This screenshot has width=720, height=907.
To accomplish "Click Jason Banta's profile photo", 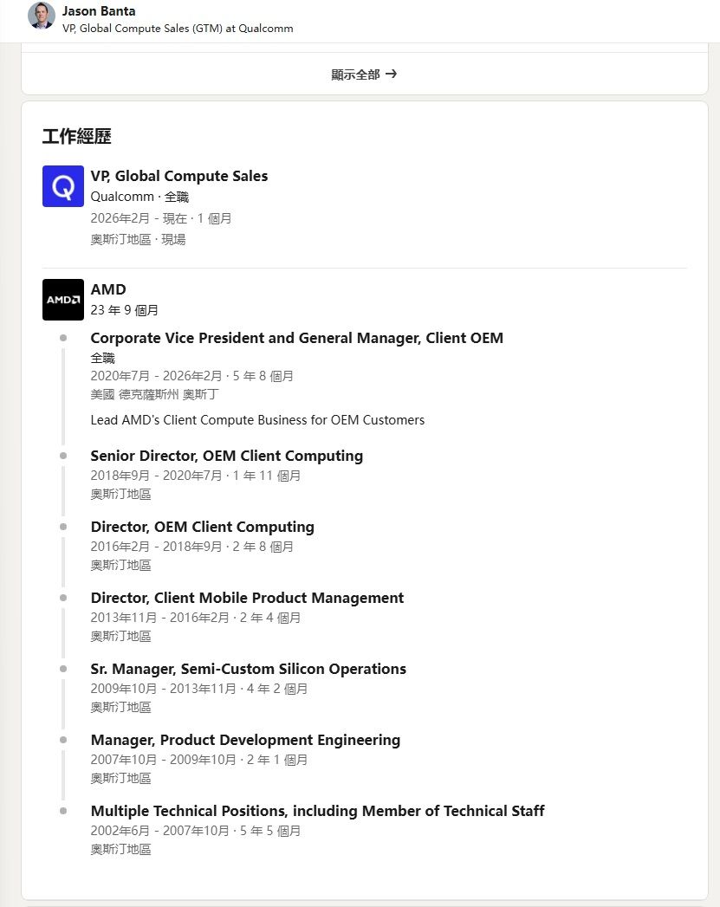I will (42, 16).
